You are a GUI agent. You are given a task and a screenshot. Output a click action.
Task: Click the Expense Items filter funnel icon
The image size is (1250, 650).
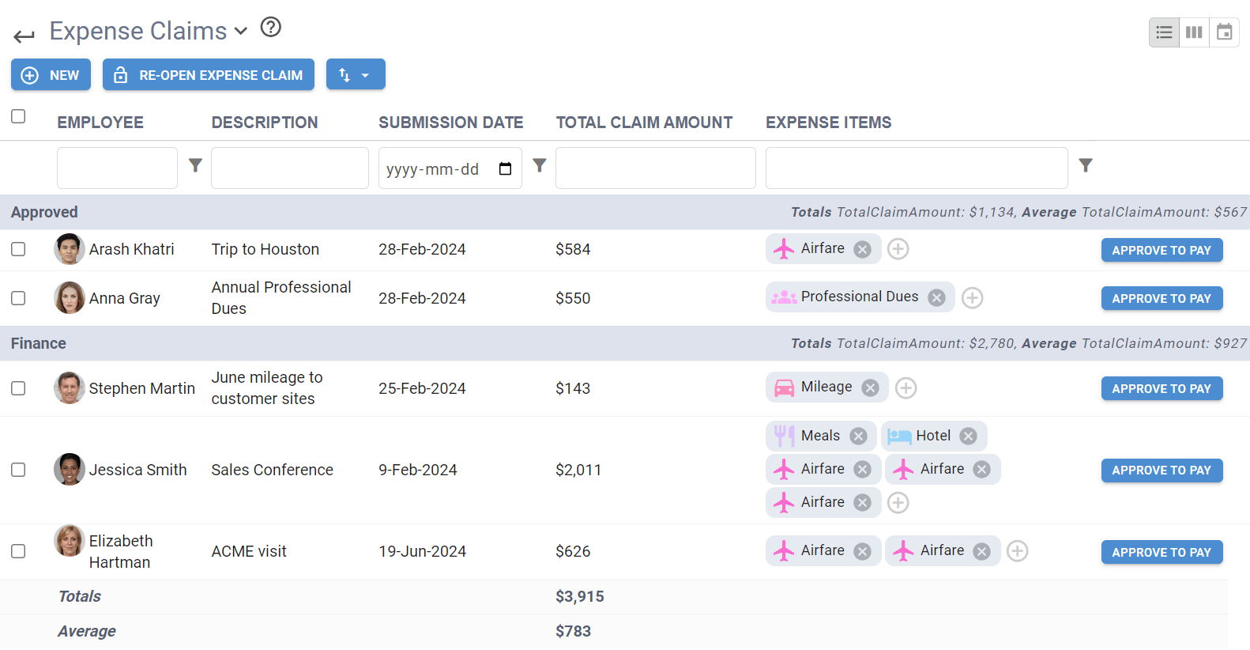click(1086, 165)
